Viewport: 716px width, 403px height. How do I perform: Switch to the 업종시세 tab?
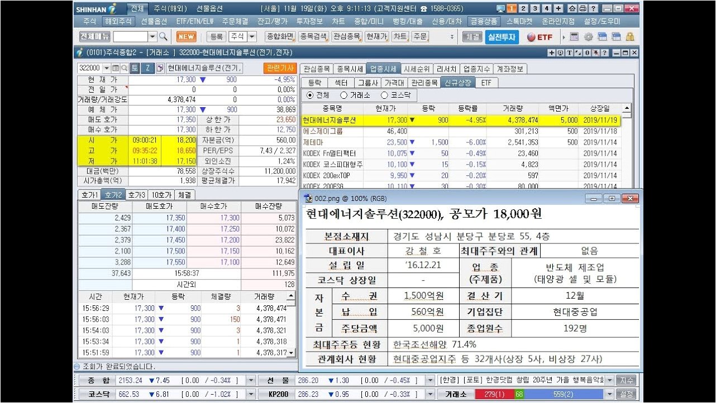point(383,69)
